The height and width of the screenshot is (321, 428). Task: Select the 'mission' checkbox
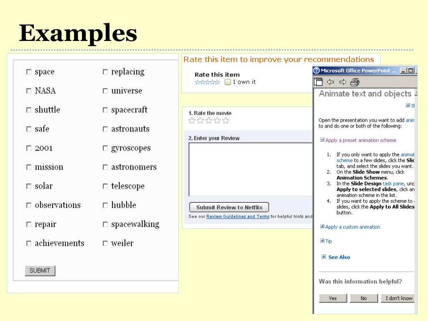tap(29, 167)
